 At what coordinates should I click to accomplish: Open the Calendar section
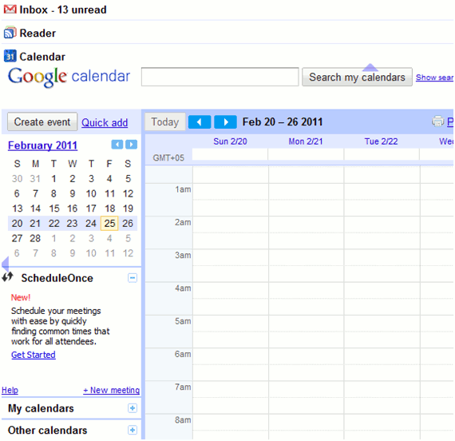42,57
